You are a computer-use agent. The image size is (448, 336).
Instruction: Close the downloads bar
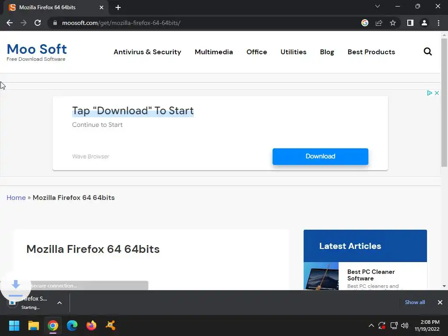coord(440,302)
